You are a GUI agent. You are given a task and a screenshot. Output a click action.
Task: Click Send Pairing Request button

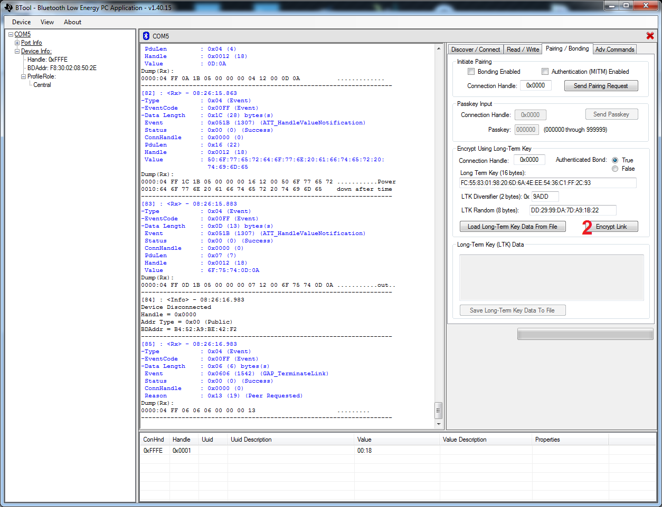click(x=601, y=86)
